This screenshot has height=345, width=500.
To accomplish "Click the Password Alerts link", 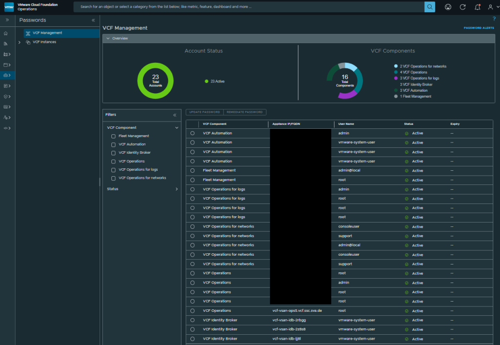I will pyautogui.click(x=479, y=28).
